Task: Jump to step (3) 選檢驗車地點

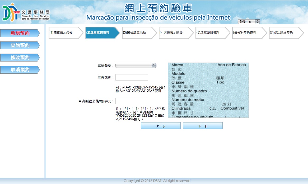Action: [137, 33]
